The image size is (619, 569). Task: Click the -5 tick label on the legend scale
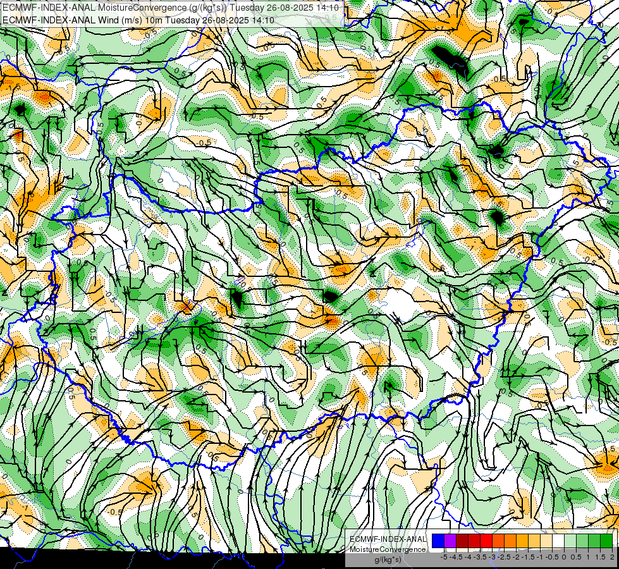pyautogui.click(x=444, y=557)
